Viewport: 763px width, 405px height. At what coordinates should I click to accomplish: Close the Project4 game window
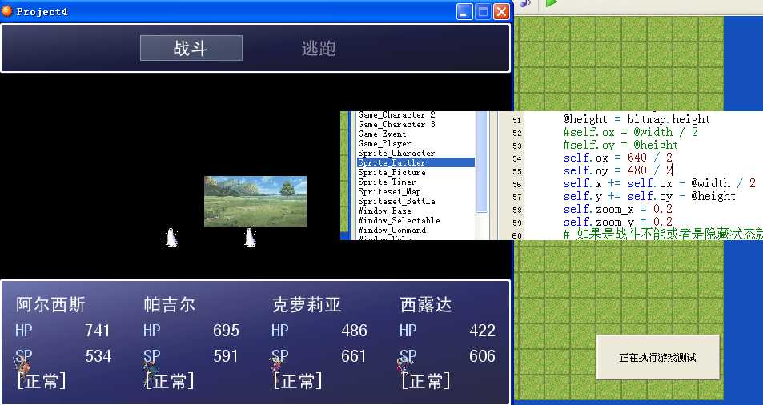point(501,12)
